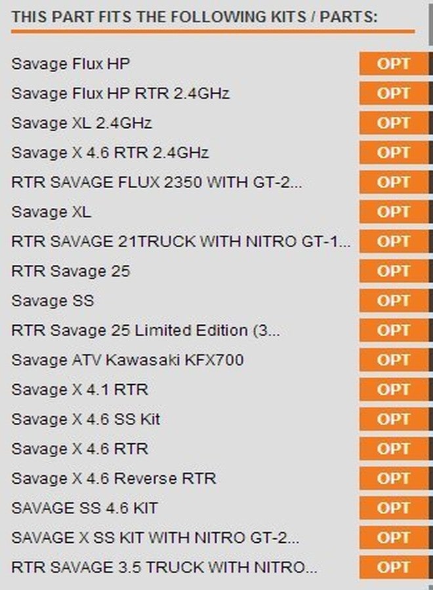This screenshot has height=590, width=433.
Task: Click the OPT badge beside Savage X 4.1 RTR
Action: click(x=394, y=389)
